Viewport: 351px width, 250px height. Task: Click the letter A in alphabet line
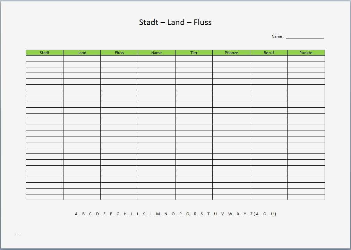(76, 214)
